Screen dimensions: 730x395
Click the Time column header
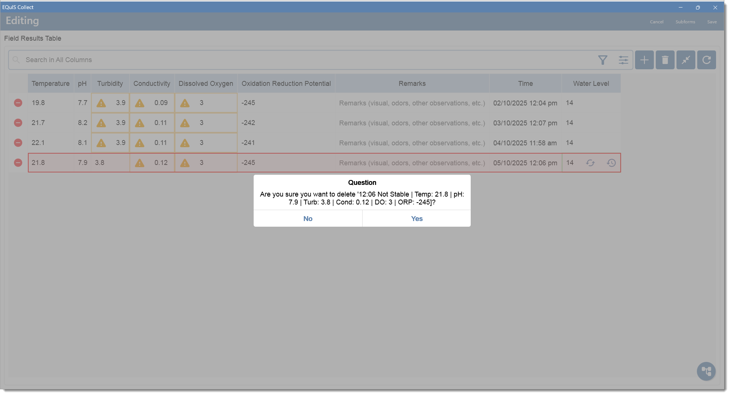tap(525, 84)
